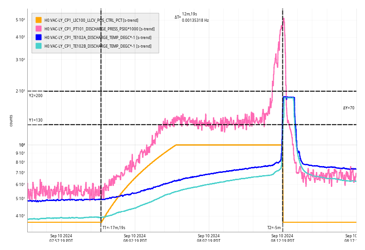365x250 pixels.
Task: Click the 10² y-axis tick label
Action: (x=22, y=145)
